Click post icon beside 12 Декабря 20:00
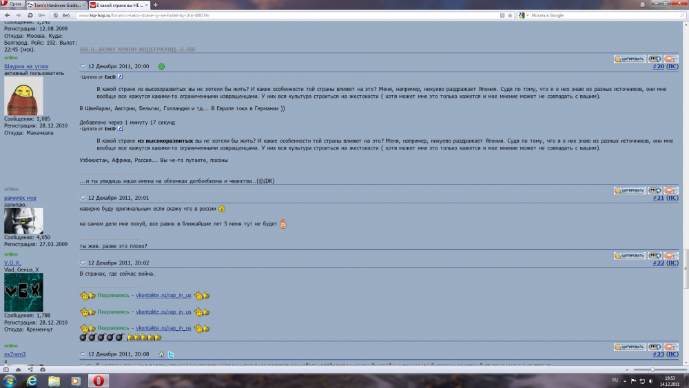Screen dimensions: 689x388 [x=83, y=67]
